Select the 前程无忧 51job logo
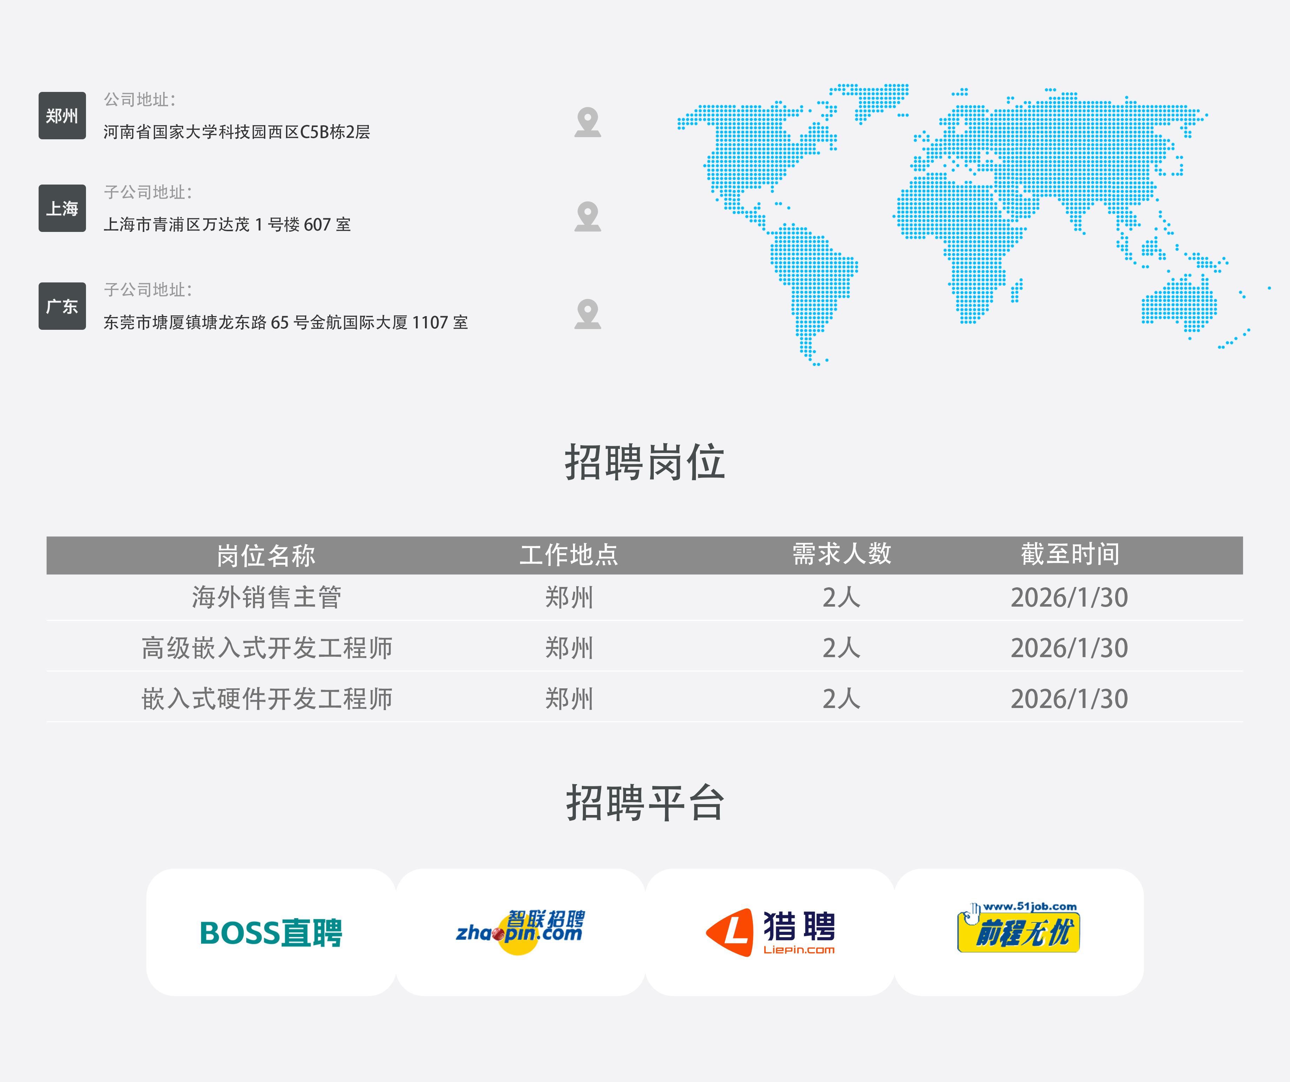 [1020, 929]
